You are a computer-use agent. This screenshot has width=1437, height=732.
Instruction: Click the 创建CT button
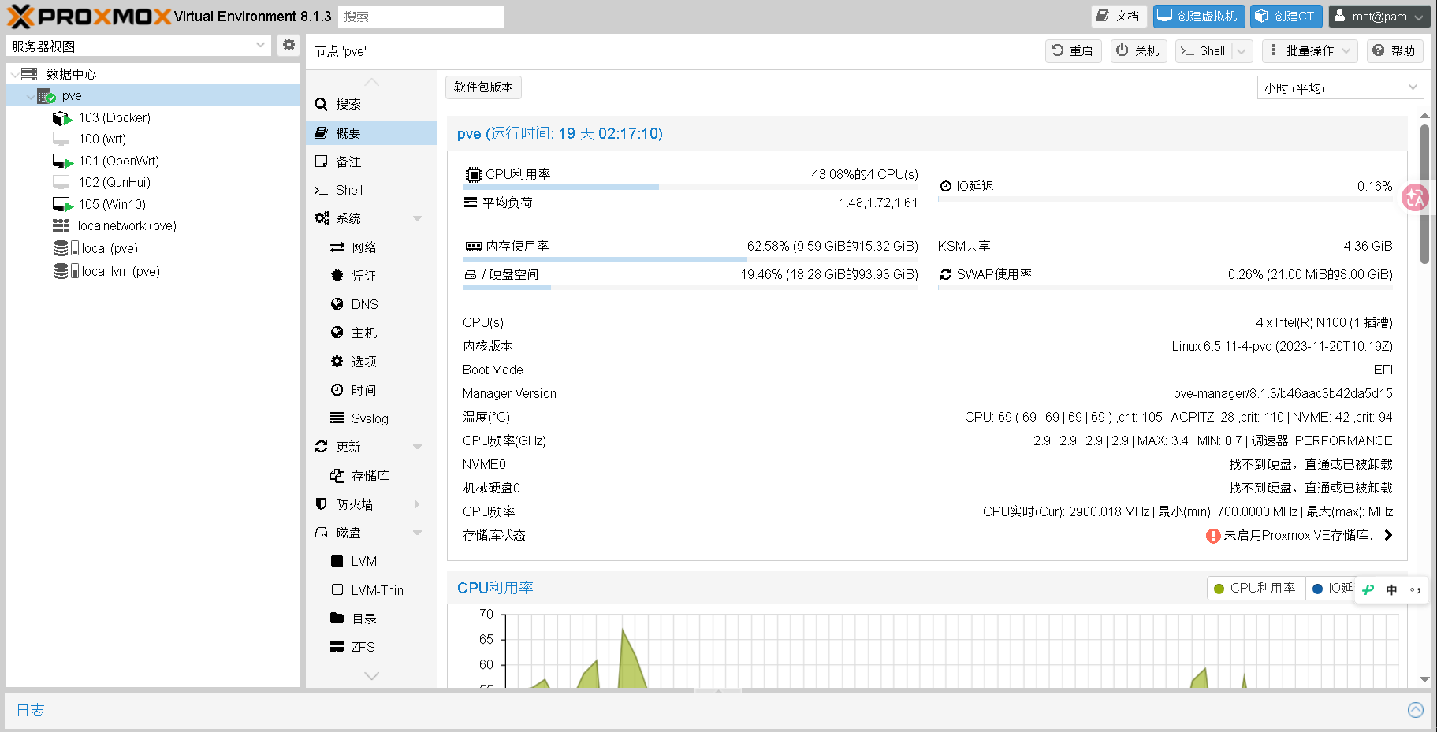pyautogui.click(x=1286, y=17)
